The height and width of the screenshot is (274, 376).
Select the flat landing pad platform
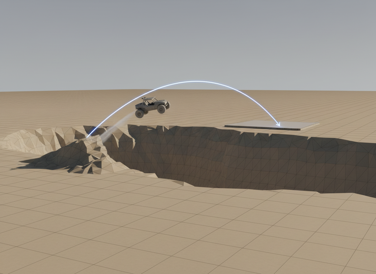coord(272,125)
